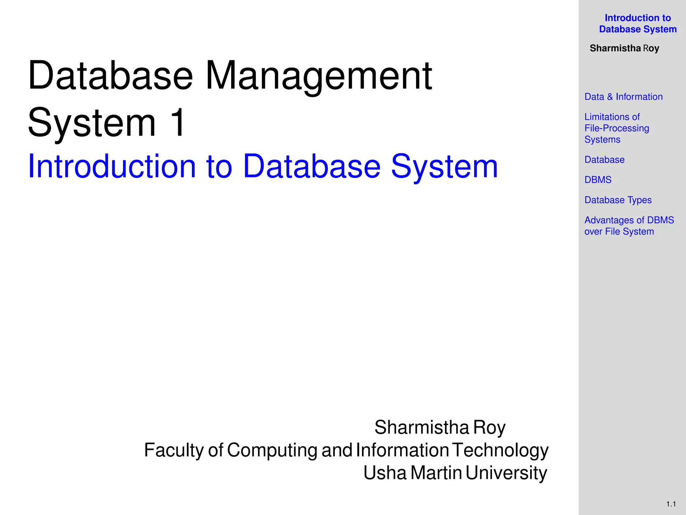The image size is (686, 515).
Task: Click bold sidebar heading Introduction to Database System
Action: click(x=637, y=23)
